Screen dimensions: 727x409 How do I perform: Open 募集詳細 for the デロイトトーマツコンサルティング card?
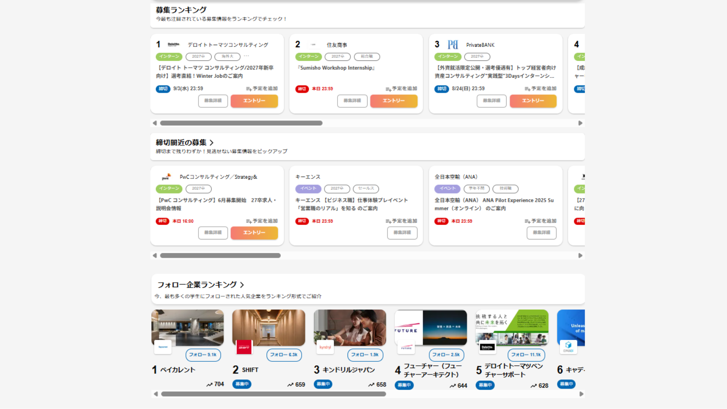213,101
